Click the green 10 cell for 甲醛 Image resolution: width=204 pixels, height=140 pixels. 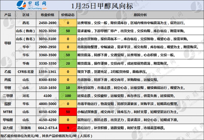(68, 88)
